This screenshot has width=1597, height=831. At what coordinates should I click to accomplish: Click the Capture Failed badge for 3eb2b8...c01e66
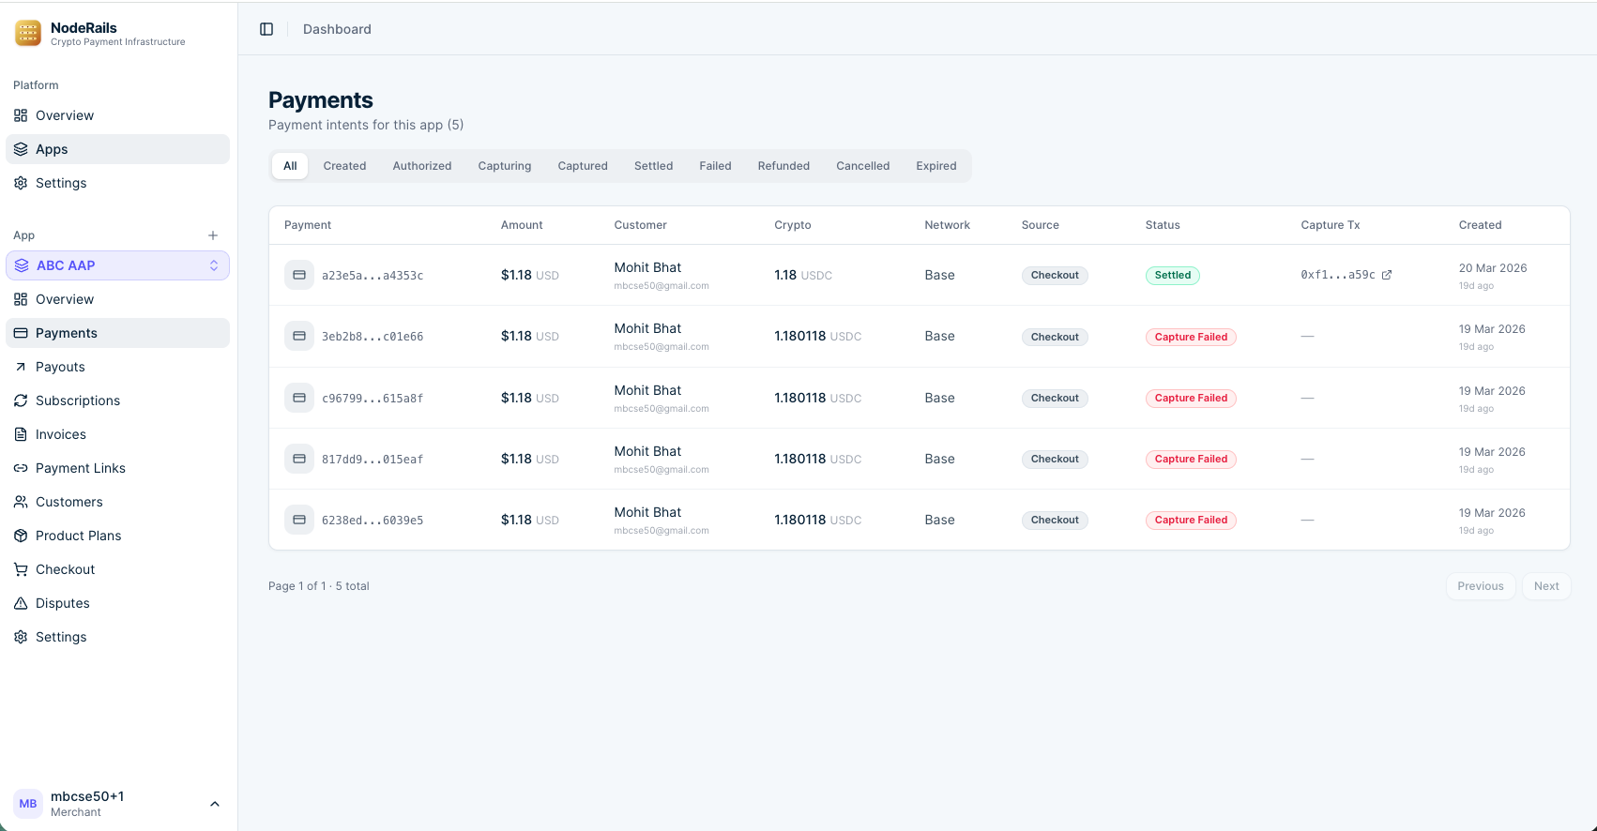click(x=1191, y=337)
